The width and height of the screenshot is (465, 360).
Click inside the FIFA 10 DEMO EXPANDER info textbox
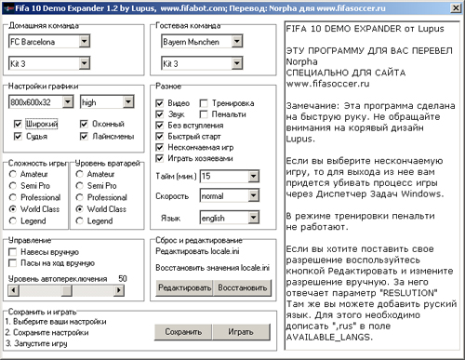click(372, 185)
